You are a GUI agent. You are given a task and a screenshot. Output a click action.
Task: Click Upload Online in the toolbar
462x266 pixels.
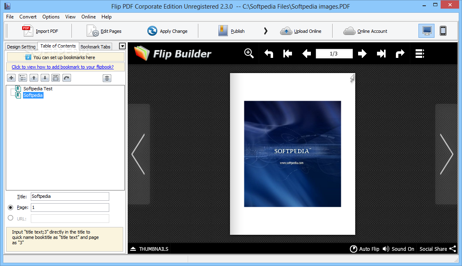[301, 31]
